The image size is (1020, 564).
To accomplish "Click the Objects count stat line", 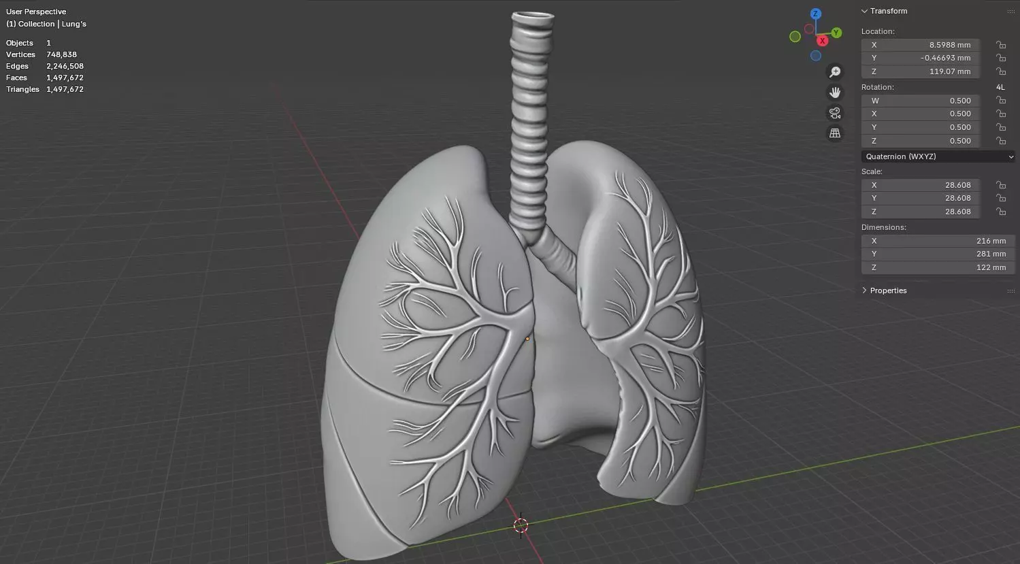I will click(x=29, y=43).
